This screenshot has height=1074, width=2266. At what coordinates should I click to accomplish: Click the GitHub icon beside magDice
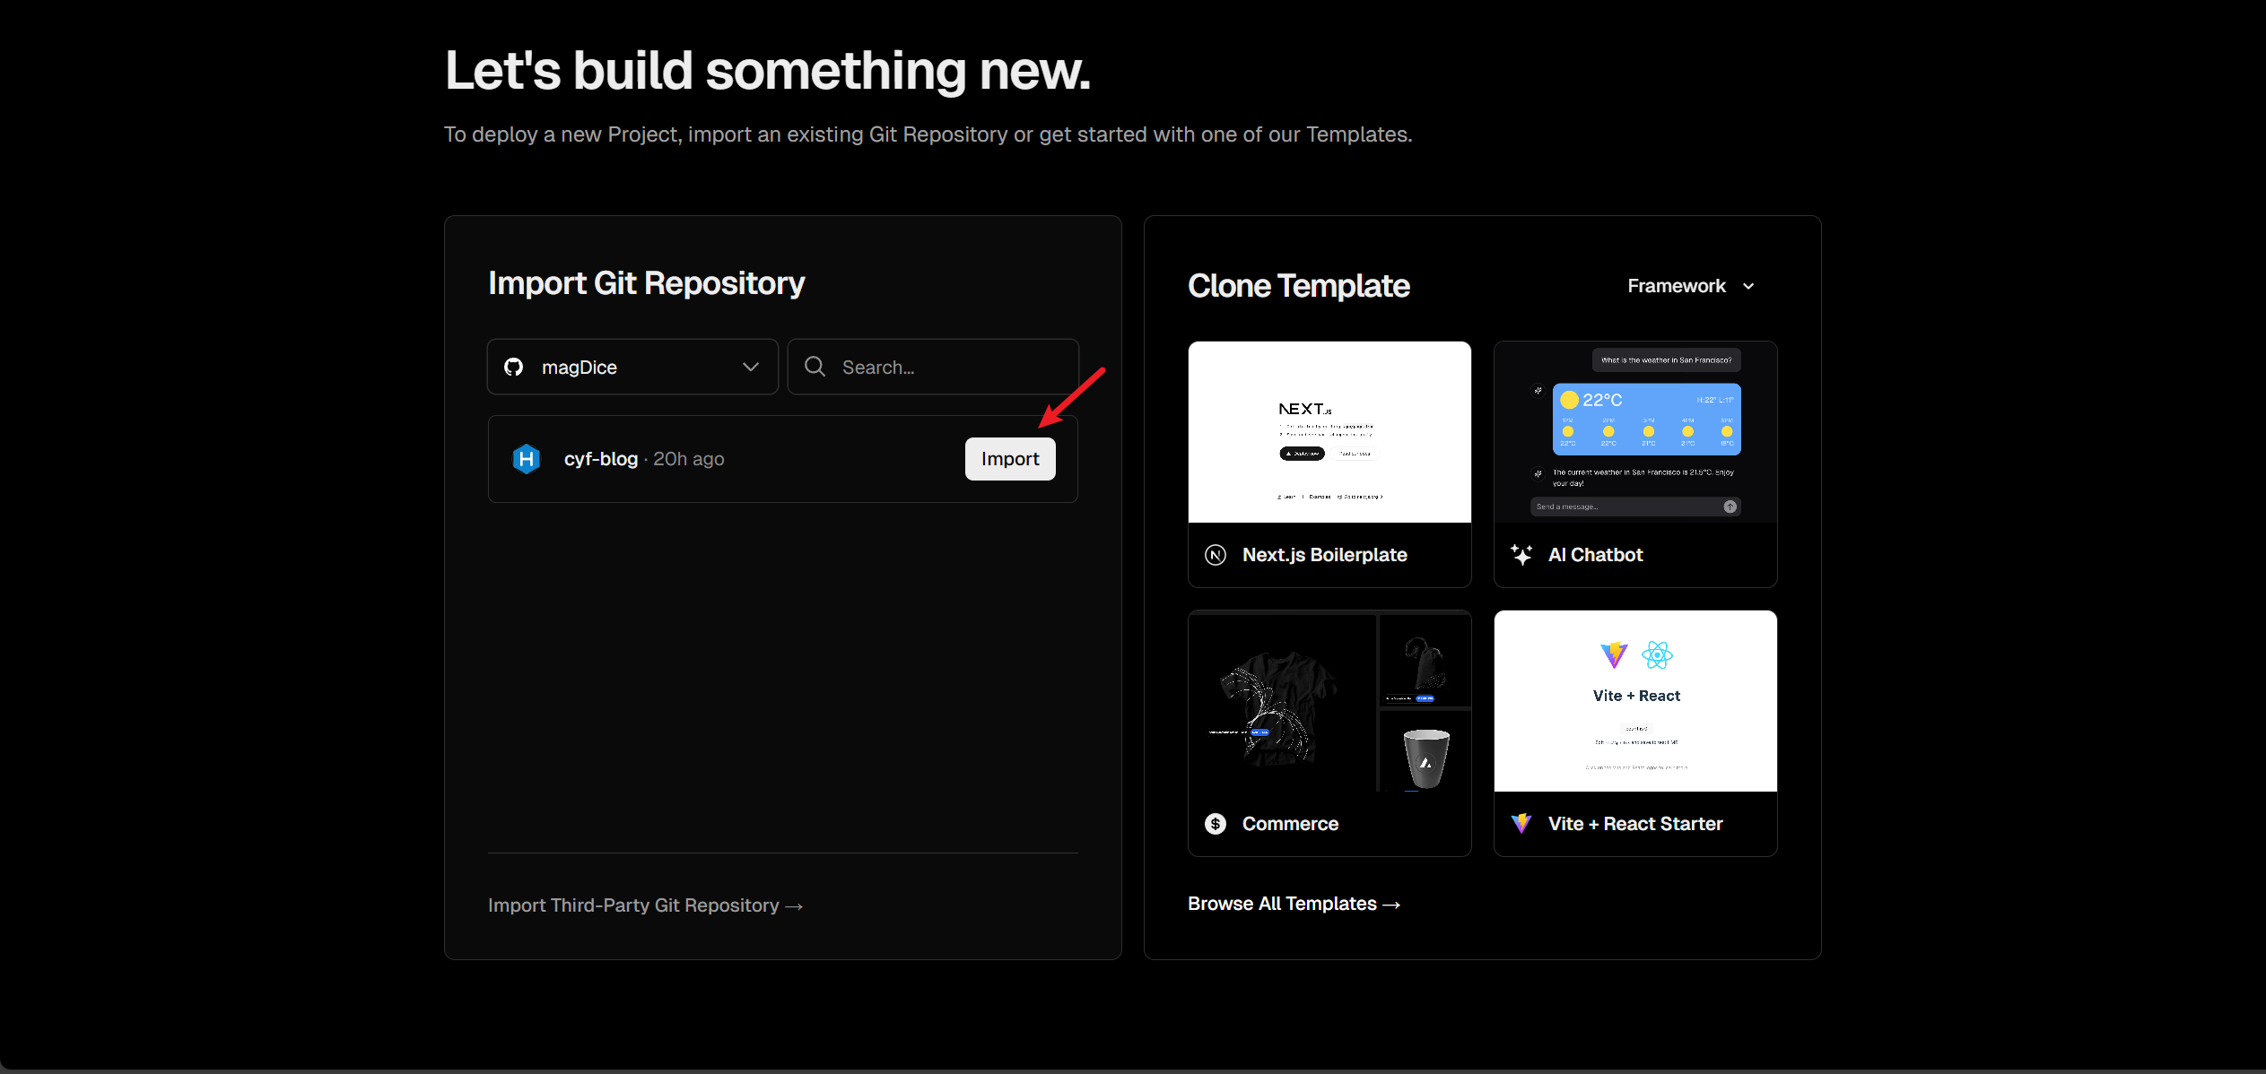coord(513,367)
